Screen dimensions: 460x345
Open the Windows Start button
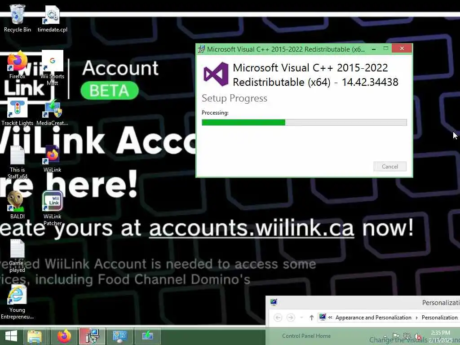(11, 336)
